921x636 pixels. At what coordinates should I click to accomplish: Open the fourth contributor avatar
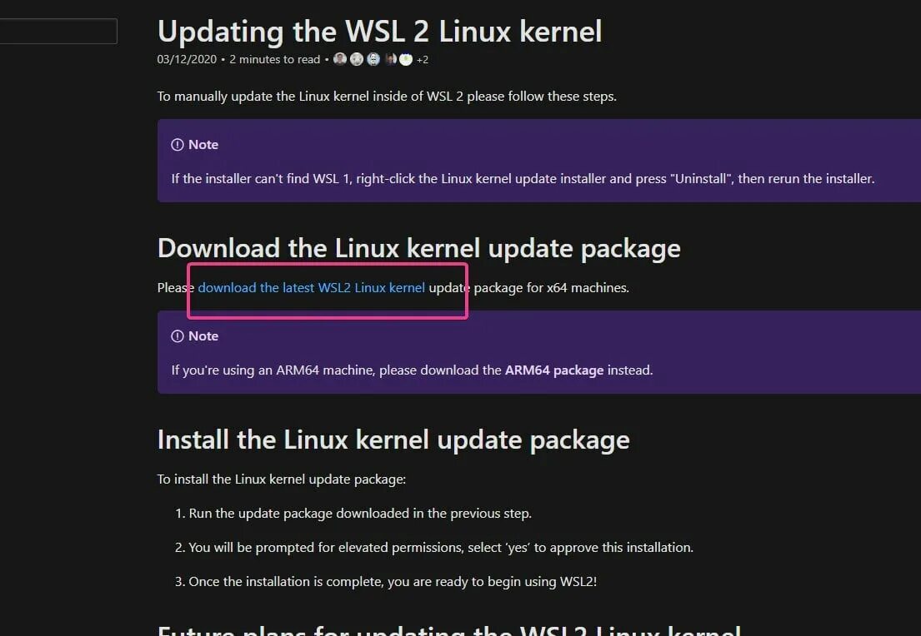pyautogui.click(x=391, y=59)
